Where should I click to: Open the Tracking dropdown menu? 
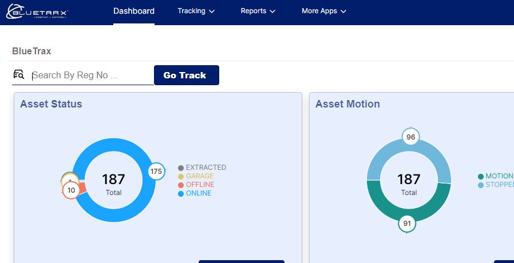click(196, 11)
